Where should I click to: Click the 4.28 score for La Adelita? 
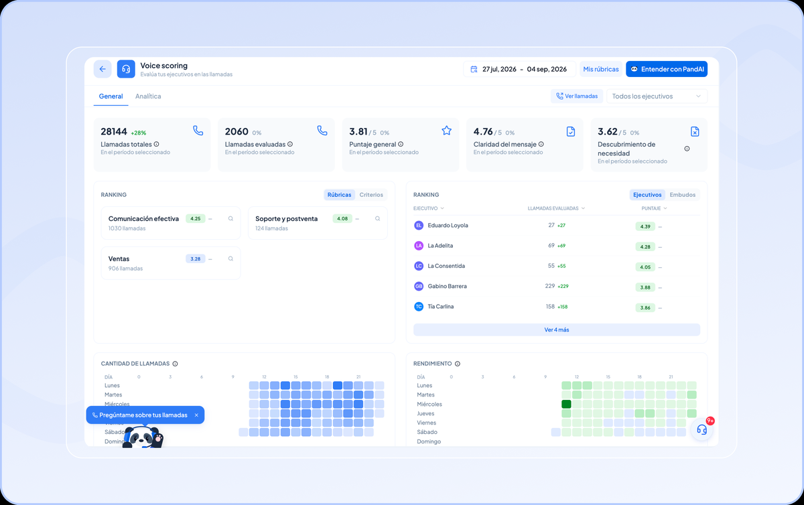pos(645,246)
